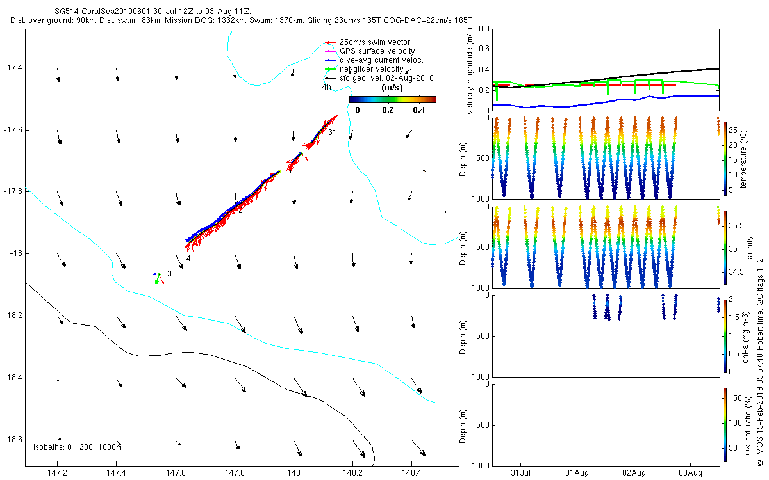The image size is (769, 480).
Task: Click the 31Jul date tick label
Action: point(520,472)
